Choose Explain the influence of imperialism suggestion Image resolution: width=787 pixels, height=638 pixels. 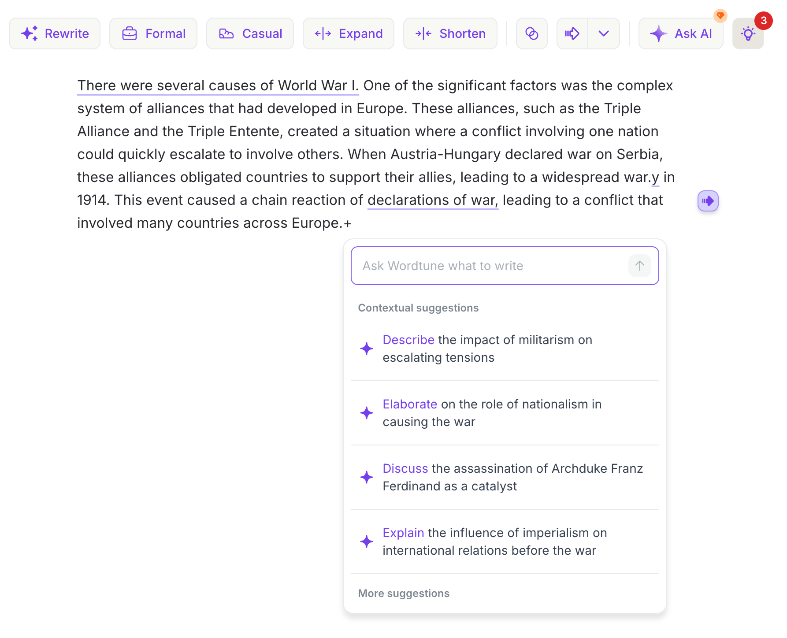pyautogui.click(x=505, y=542)
